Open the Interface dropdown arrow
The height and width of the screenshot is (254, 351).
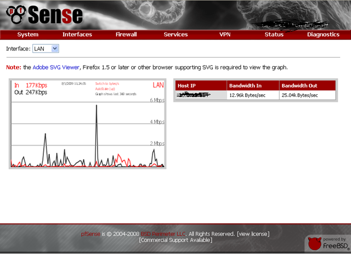click(55, 49)
